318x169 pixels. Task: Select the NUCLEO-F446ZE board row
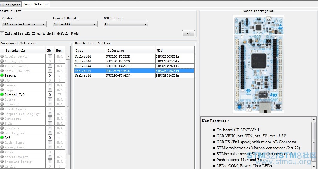134,71
